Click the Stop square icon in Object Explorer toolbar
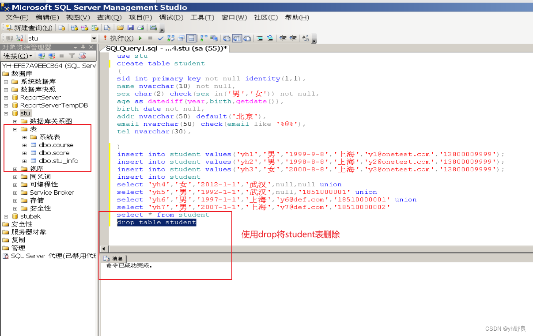 [x=61, y=56]
